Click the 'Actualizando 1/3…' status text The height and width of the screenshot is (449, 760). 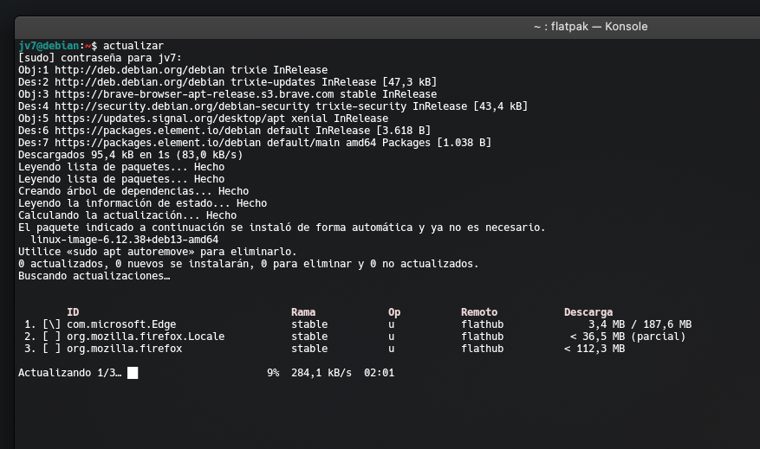(70, 373)
